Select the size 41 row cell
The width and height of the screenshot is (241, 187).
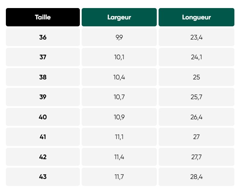click(x=43, y=137)
